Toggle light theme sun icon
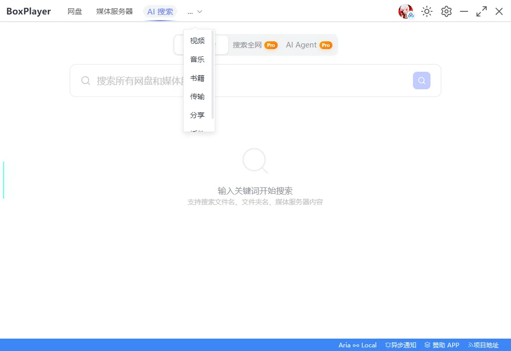 [x=426, y=11]
